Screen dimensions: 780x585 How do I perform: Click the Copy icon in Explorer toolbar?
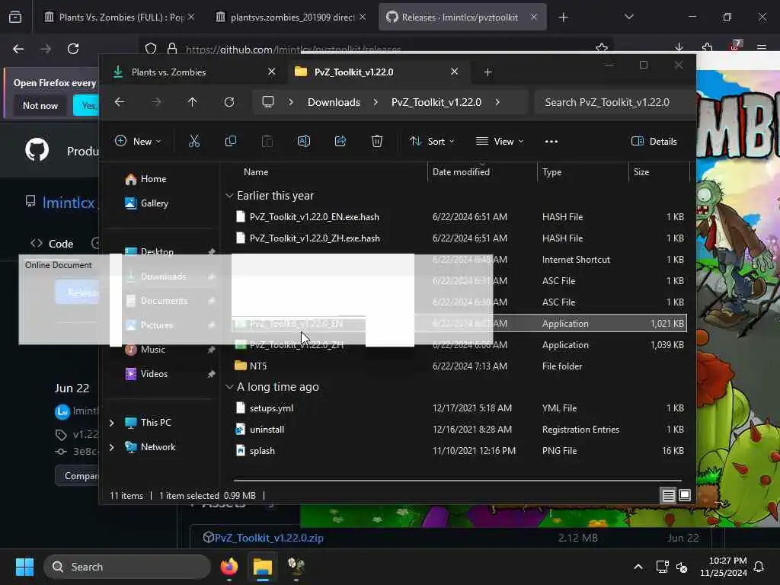(230, 141)
